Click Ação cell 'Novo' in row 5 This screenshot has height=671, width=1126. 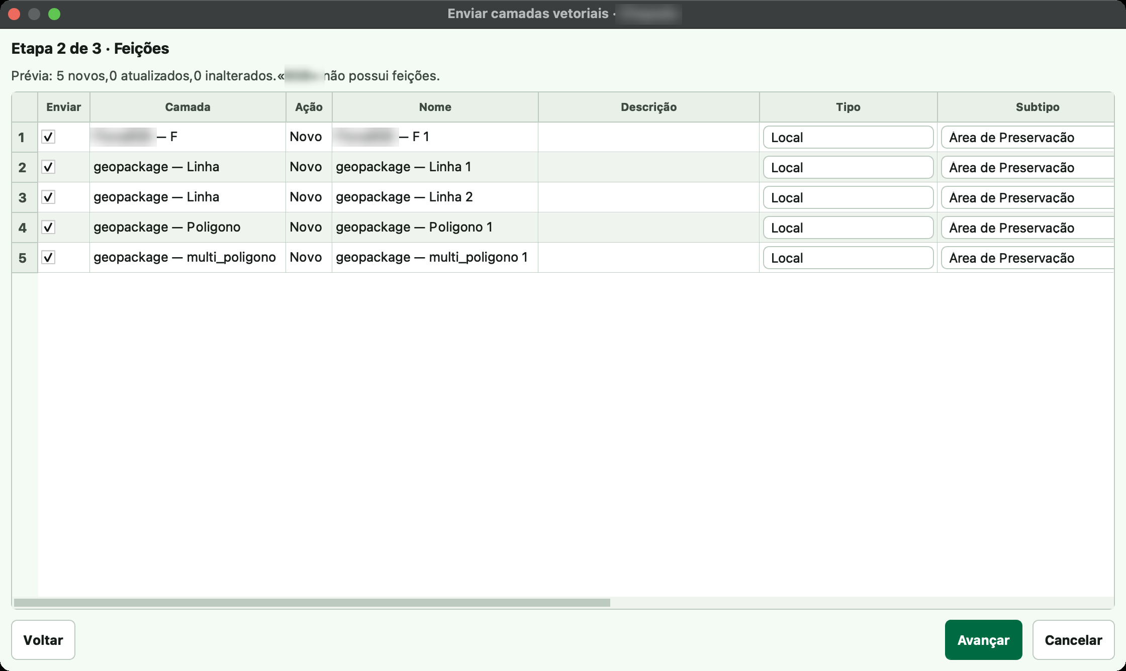[309, 257]
